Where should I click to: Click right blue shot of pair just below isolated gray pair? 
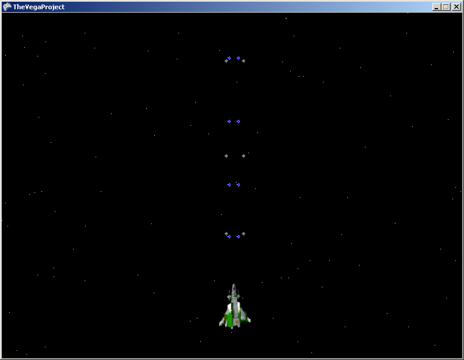[x=238, y=185]
